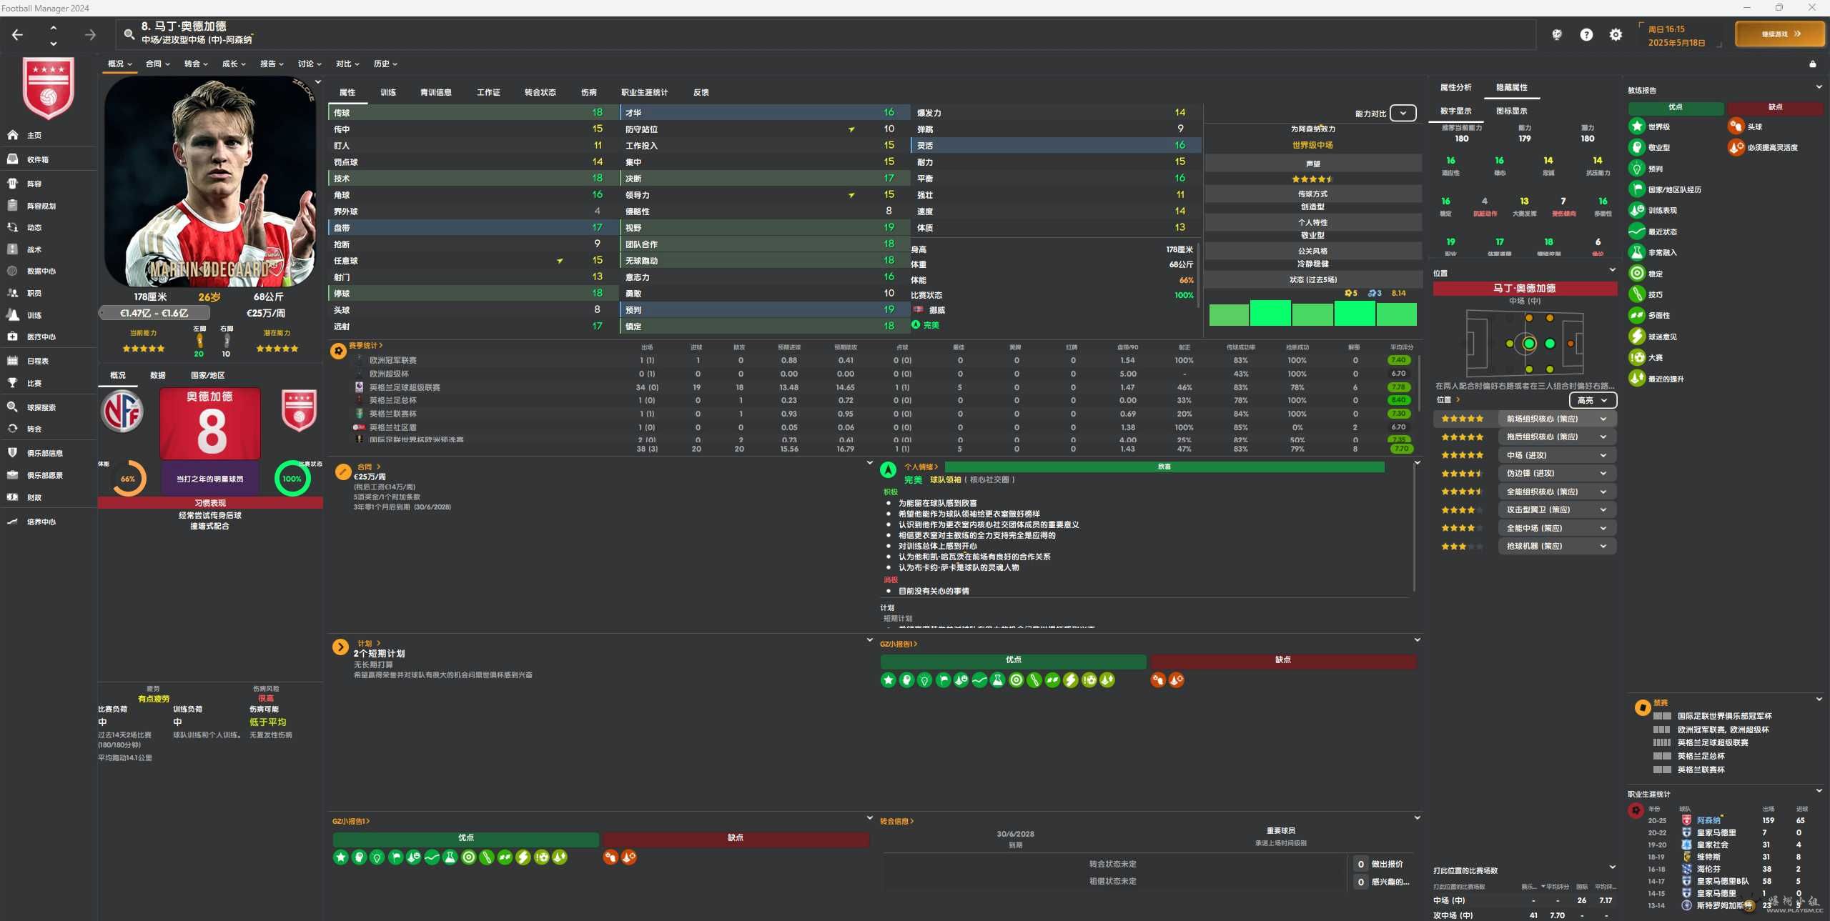Click the 球迷意见 lightning icon
The height and width of the screenshot is (921, 1830).
[x=1636, y=337]
